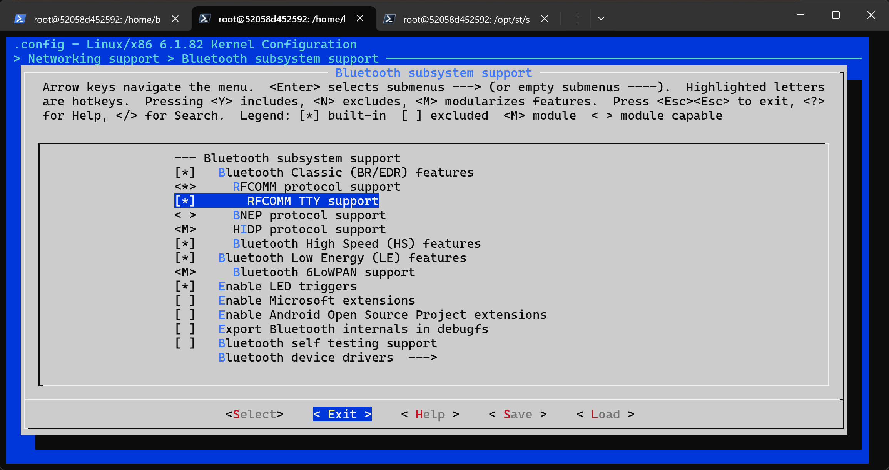Image resolution: width=889 pixels, height=470 pixels.
Task: Click PowerShell icon on the /opt/st/s tab
Action: [389, 19]
